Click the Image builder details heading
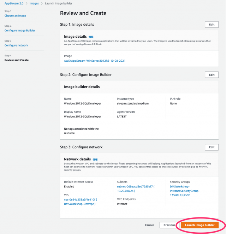Screen dimensions: 226x234 pos(82,87)
